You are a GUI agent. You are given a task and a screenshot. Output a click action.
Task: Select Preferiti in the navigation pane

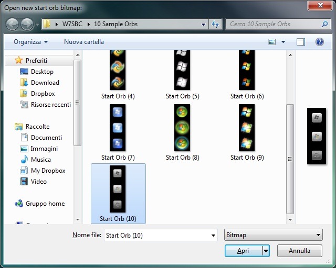tap(36, 61)
